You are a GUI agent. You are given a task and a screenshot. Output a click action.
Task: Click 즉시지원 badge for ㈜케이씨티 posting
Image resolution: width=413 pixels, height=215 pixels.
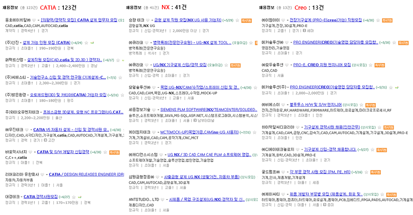pyautogui.click(x=391, y=195)
